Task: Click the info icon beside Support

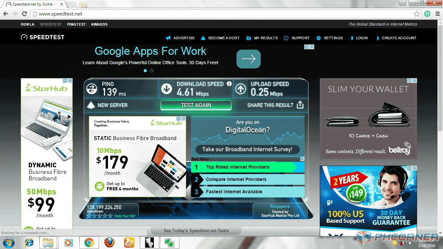Action: 286,38
